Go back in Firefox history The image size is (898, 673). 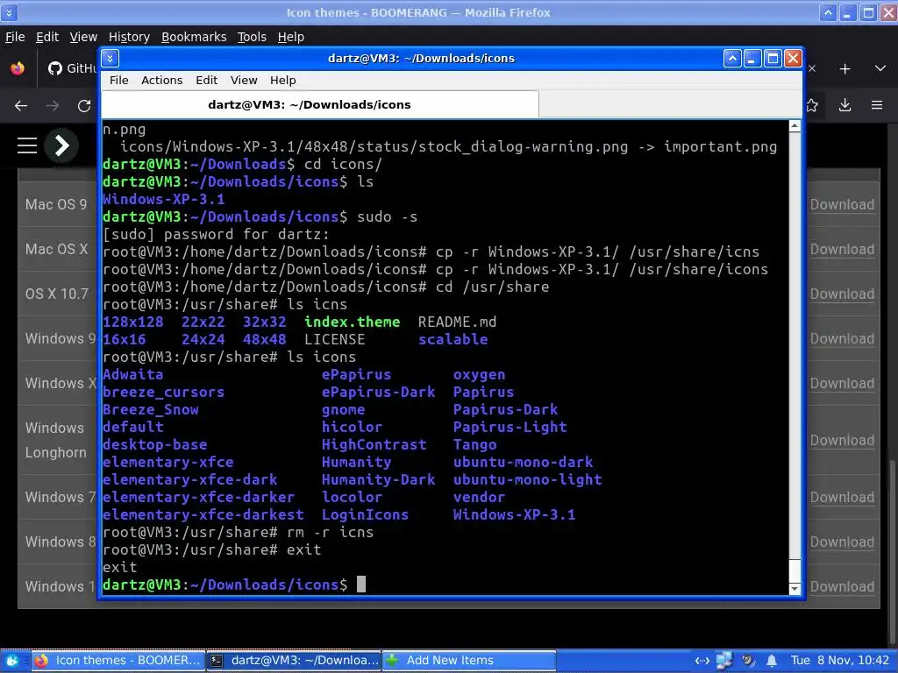[x=21, y=106]
